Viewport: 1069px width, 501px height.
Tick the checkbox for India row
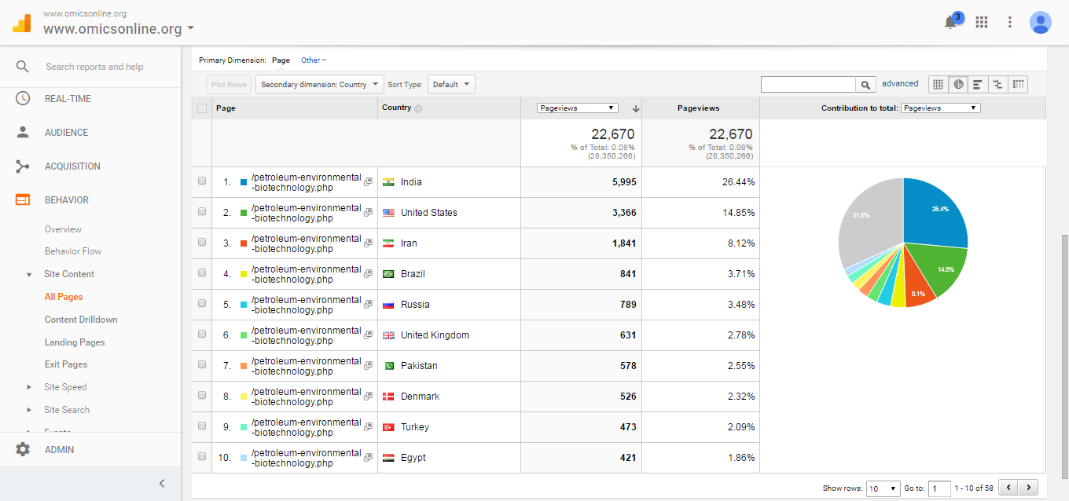[202, 181]
